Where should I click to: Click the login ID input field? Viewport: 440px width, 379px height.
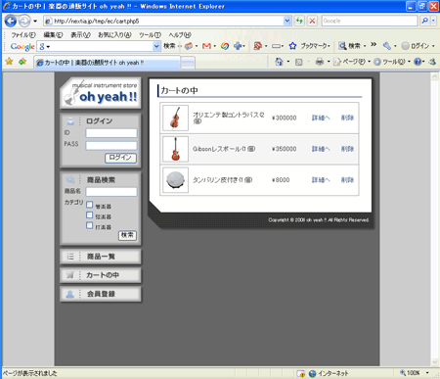point(111,133)
